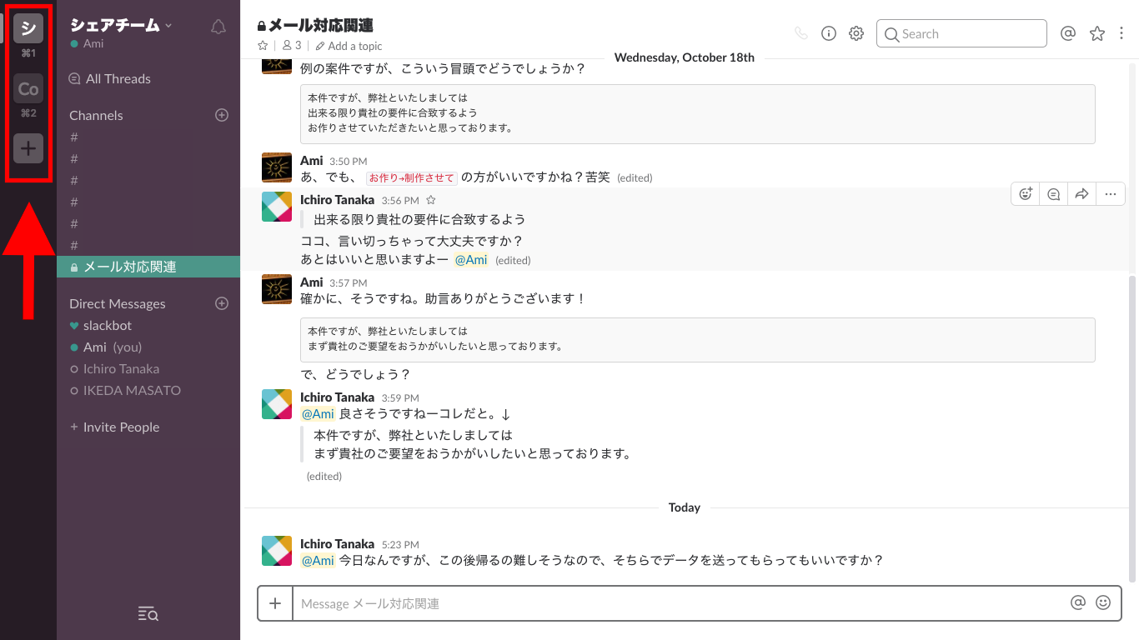Open channel list filter at sidebar bottom
This screenshot has height=640, width=1139.
148,614
